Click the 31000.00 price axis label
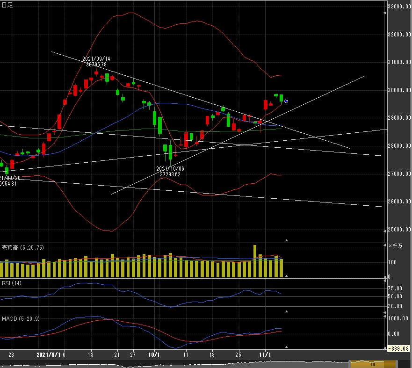 coord(399,62)
